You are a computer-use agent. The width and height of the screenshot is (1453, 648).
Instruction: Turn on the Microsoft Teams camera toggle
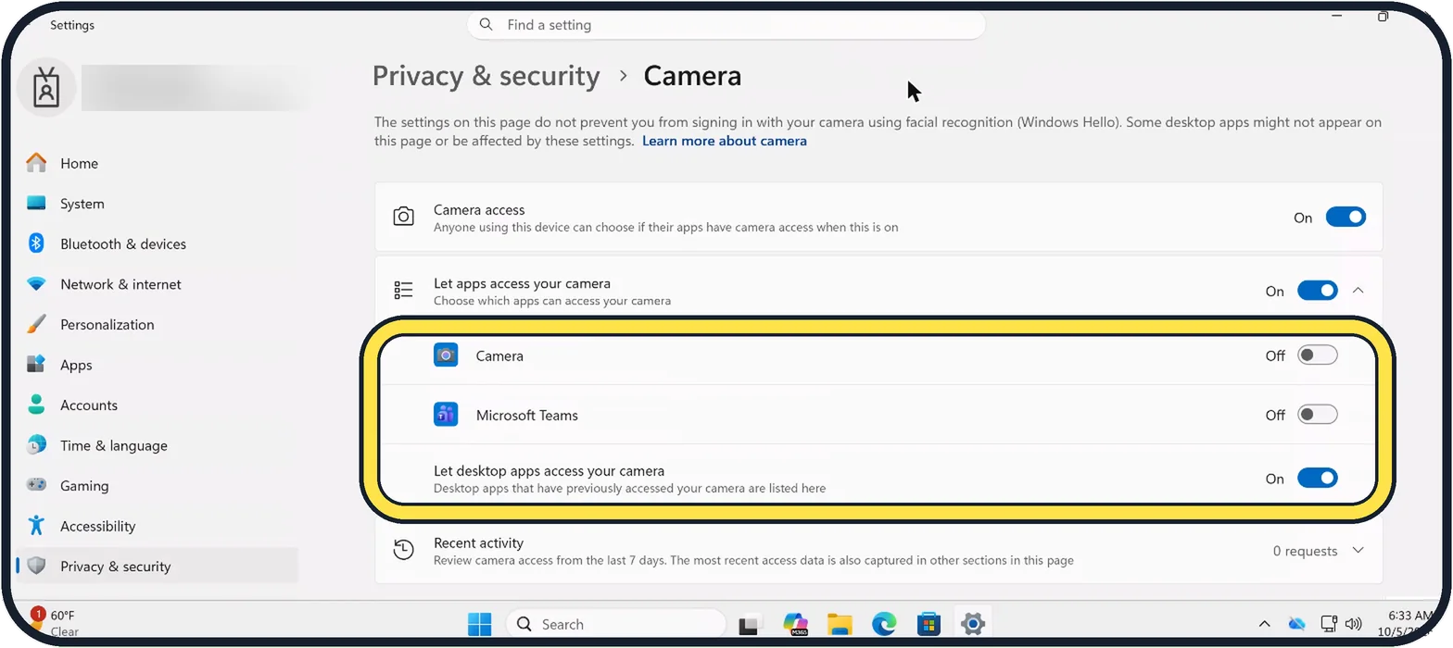1317,415
